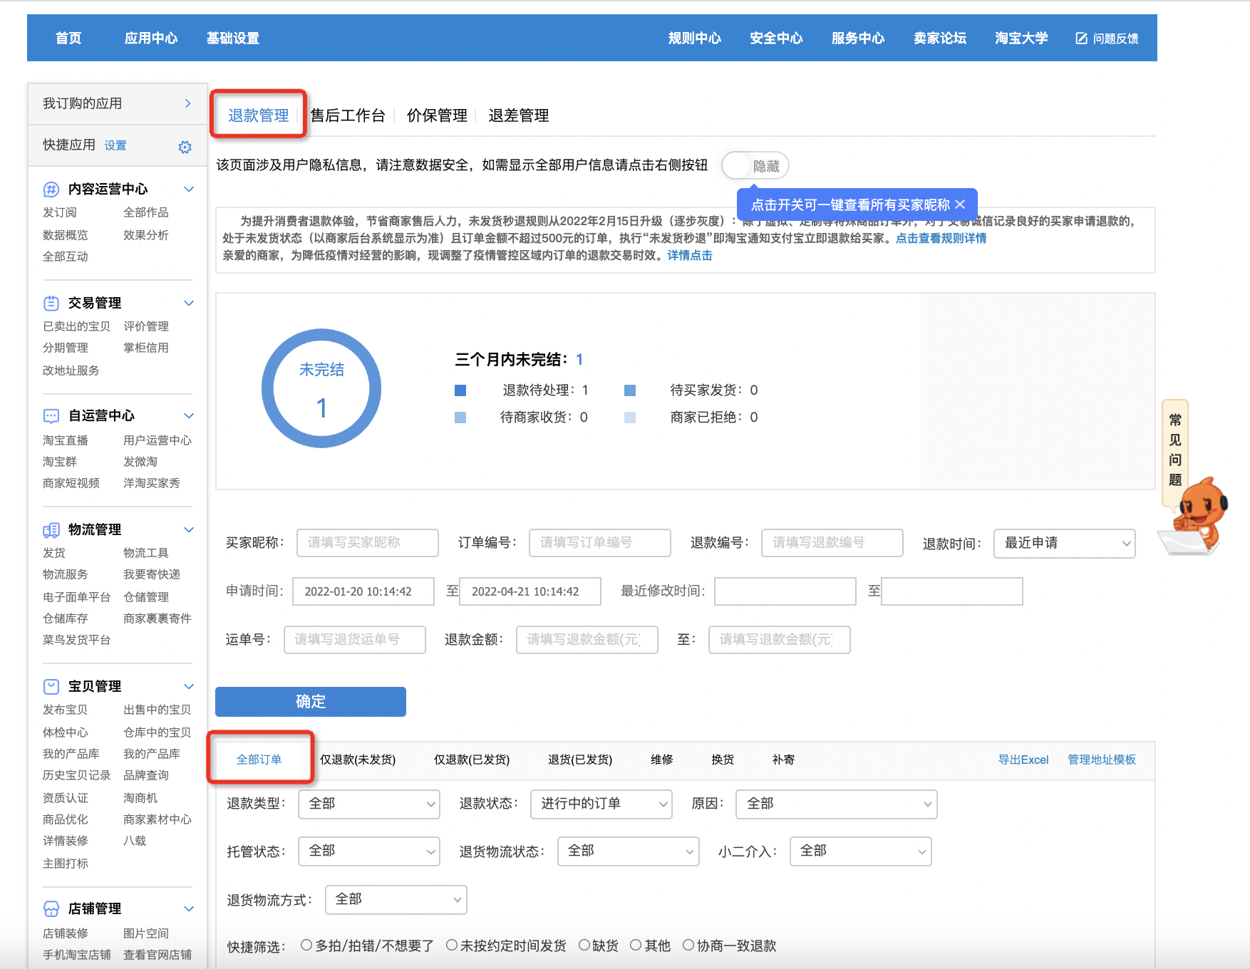Open 规则中心 in top navigation
Screen dimensions: 1250x969
click(695, 38)
